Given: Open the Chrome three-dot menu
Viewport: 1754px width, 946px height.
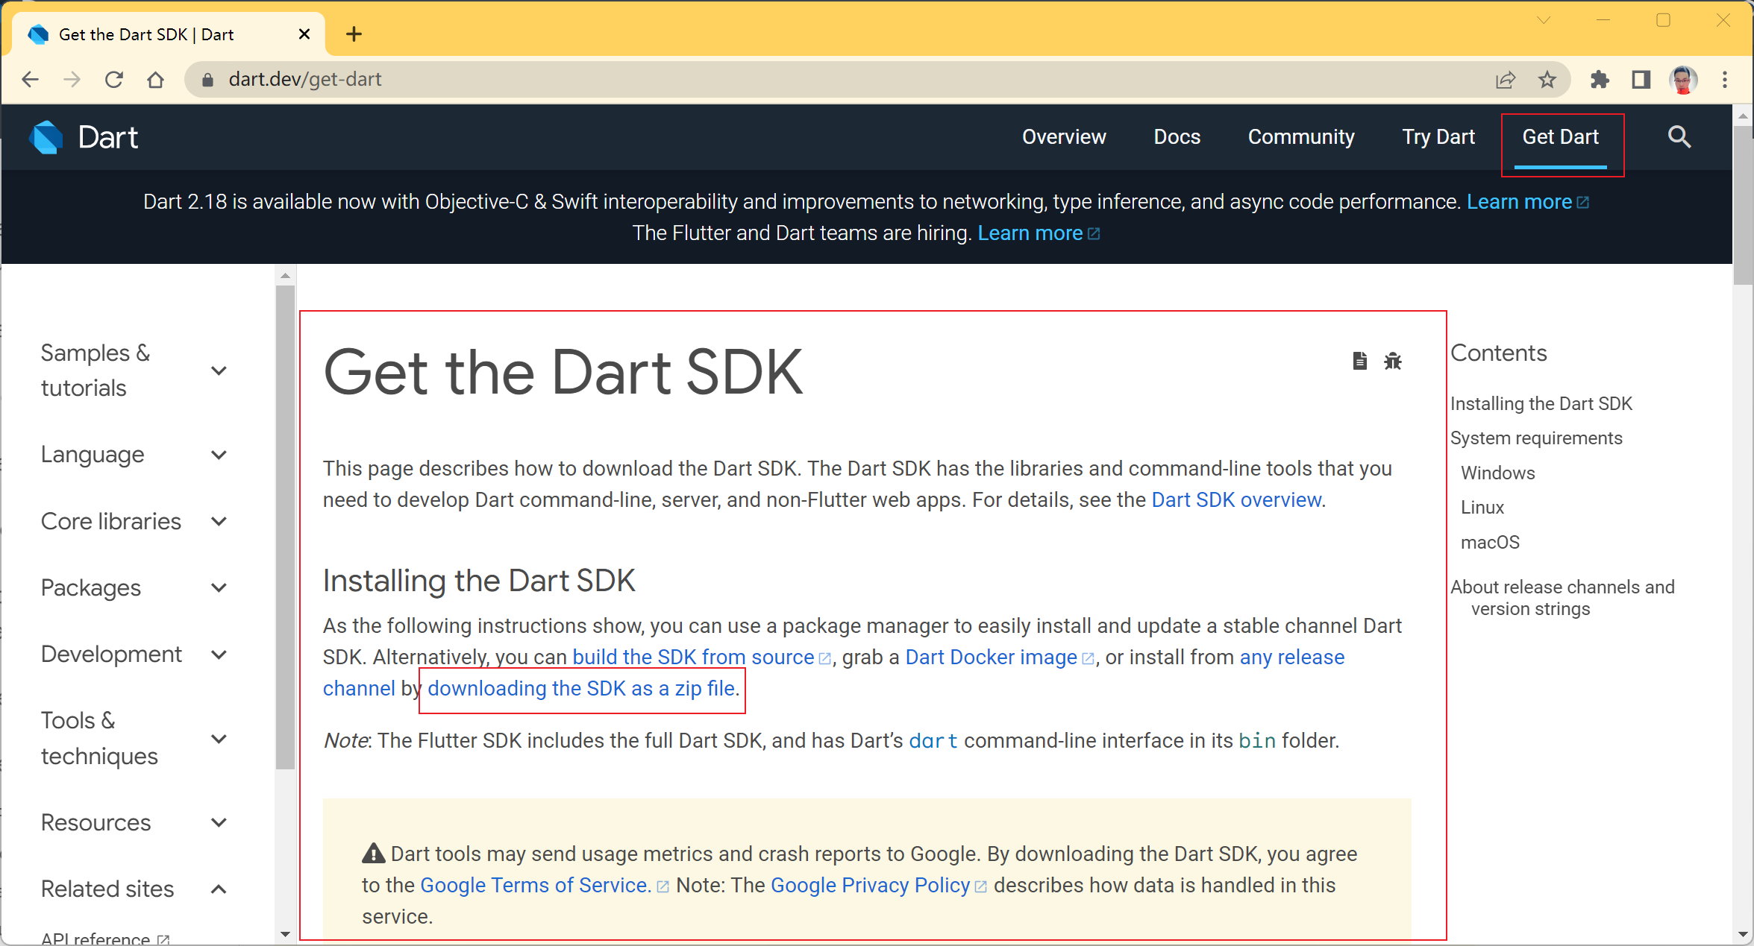Looking at the screenshot, I should [1725, 80].
